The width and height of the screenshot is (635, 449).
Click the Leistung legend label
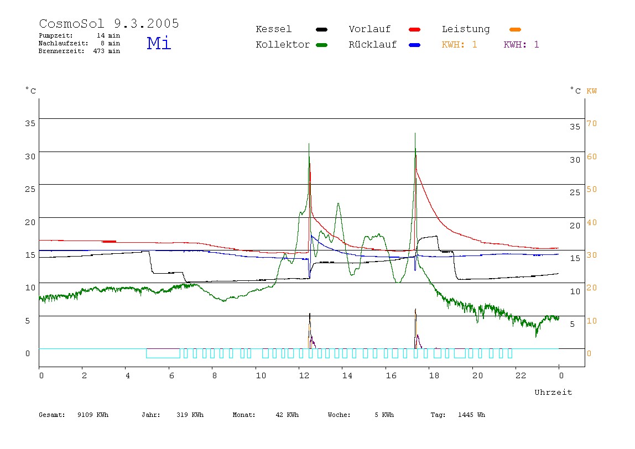pyautogui.click(x=466, y=29)
